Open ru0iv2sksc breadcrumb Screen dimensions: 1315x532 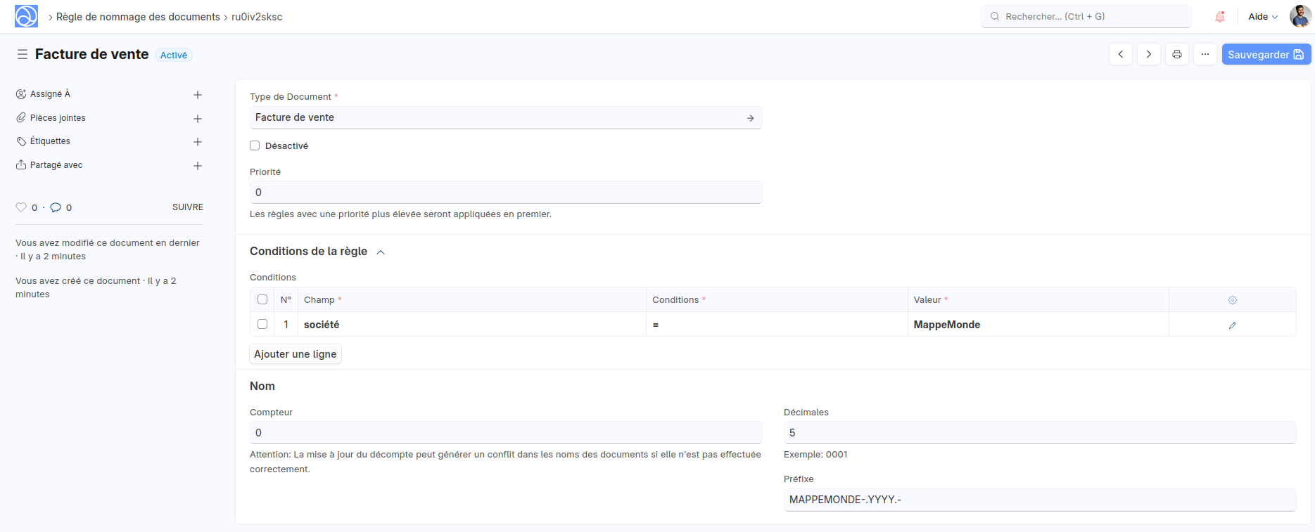coord(257,17)
